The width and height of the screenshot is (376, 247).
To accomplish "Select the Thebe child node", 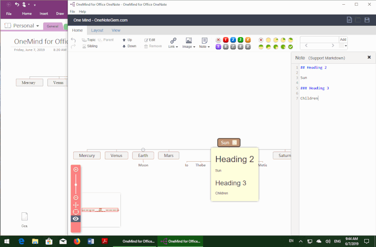I will pyautogui.click(x=201, y=165).
